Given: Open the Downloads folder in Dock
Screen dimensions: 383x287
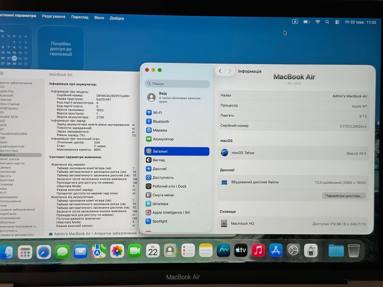Looking at the screenshot, I should click(336, 251).
